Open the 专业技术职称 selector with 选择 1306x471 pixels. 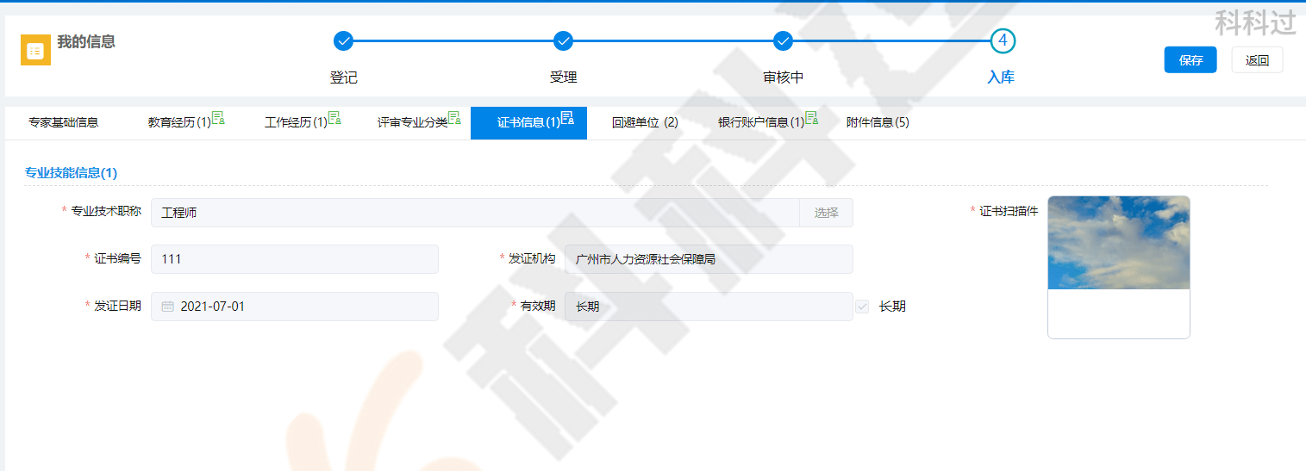click(x=826, y=213)
